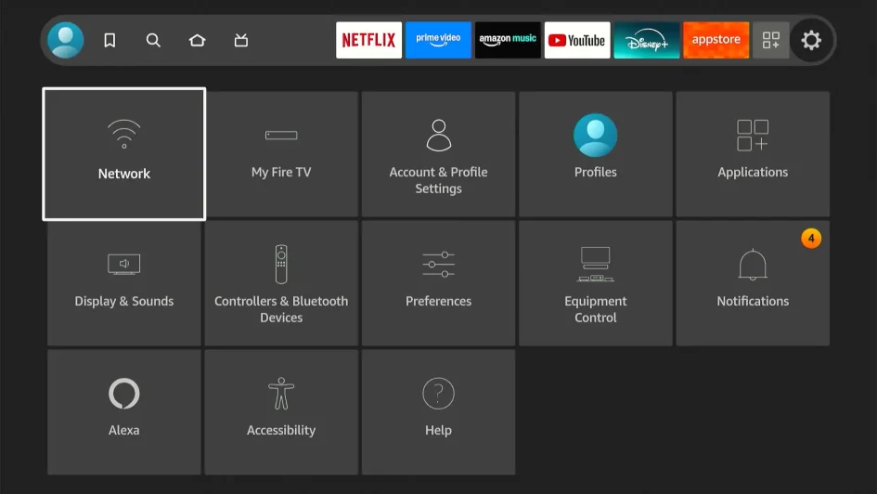877x494 pixels.
Task: Open the all apps grid icon
Action: [770, 40]
